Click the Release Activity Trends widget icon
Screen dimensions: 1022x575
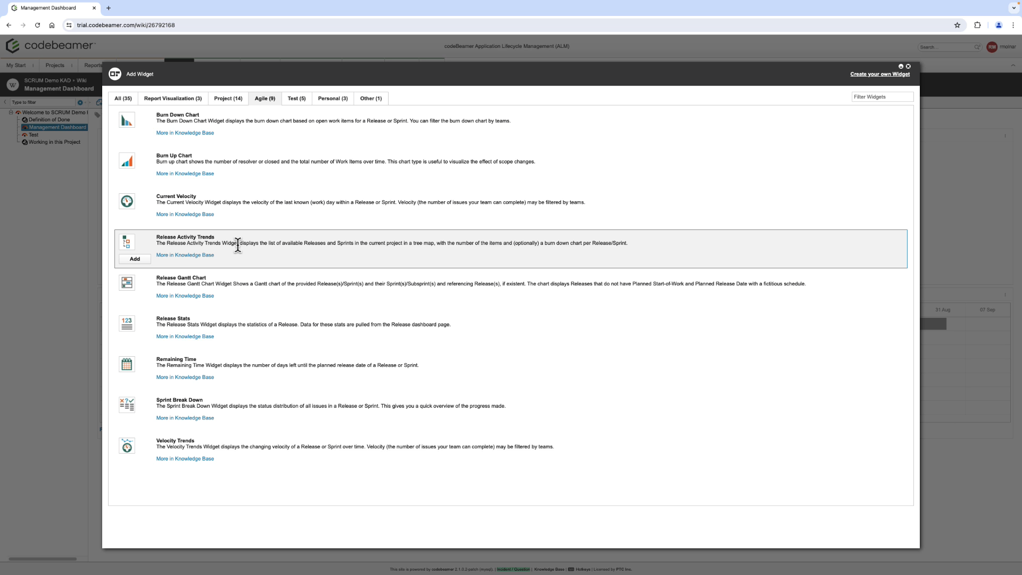pos(127,242)
